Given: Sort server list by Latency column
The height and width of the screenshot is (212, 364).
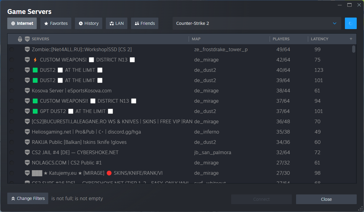Looking at the screenshot, I should [x=320, y=39].
